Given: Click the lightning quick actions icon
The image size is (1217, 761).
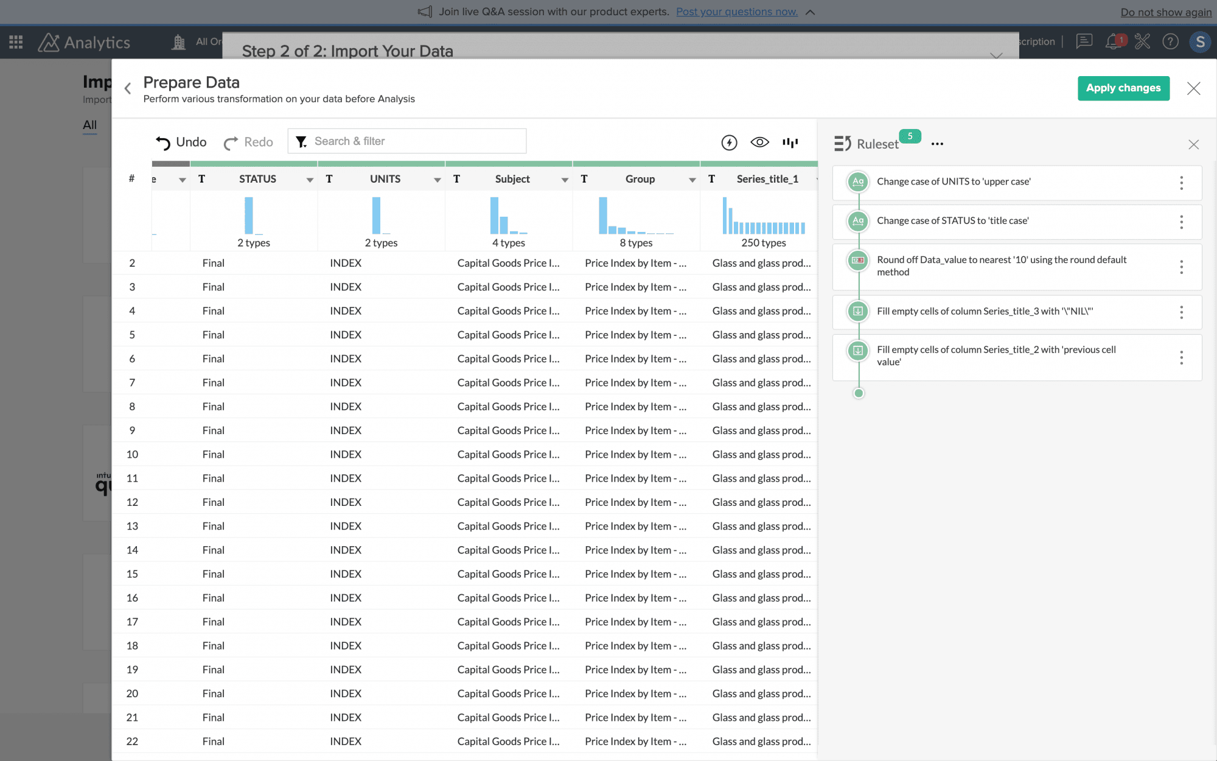Looking at the screenshot, I should (x=729, y=142).
